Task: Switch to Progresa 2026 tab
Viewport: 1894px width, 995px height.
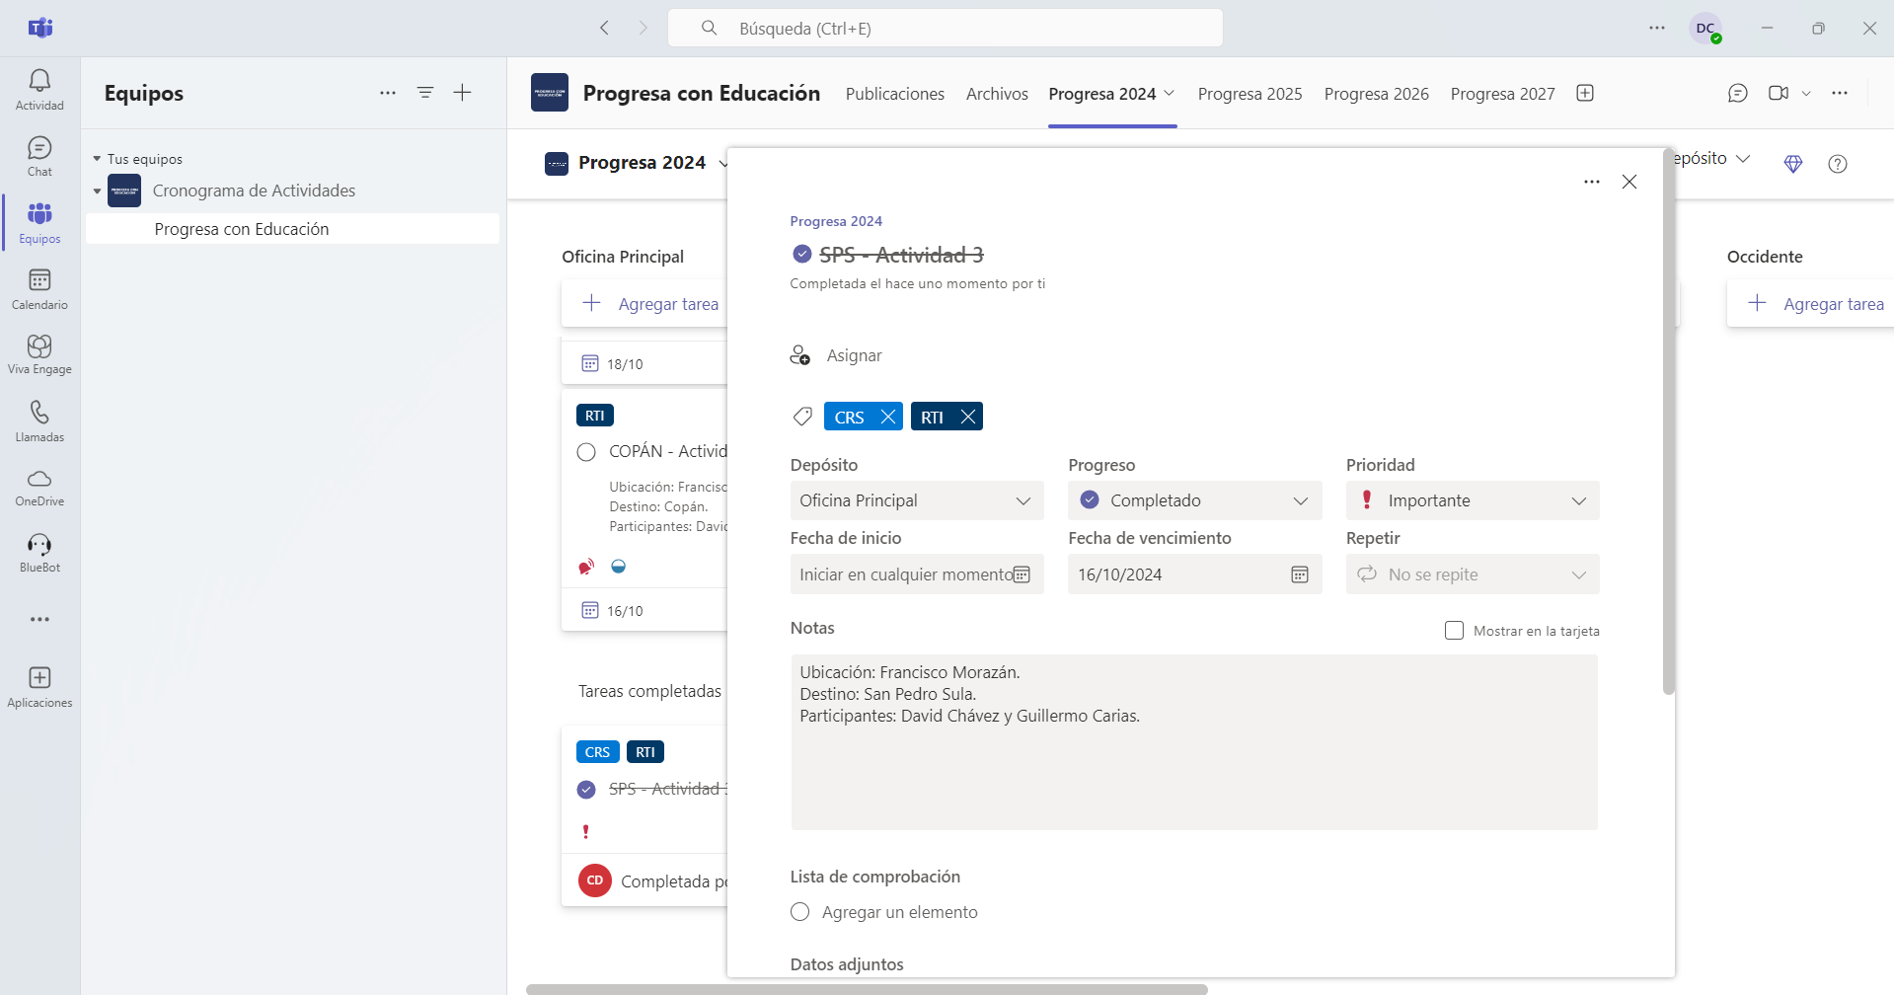Action: 1376,94
